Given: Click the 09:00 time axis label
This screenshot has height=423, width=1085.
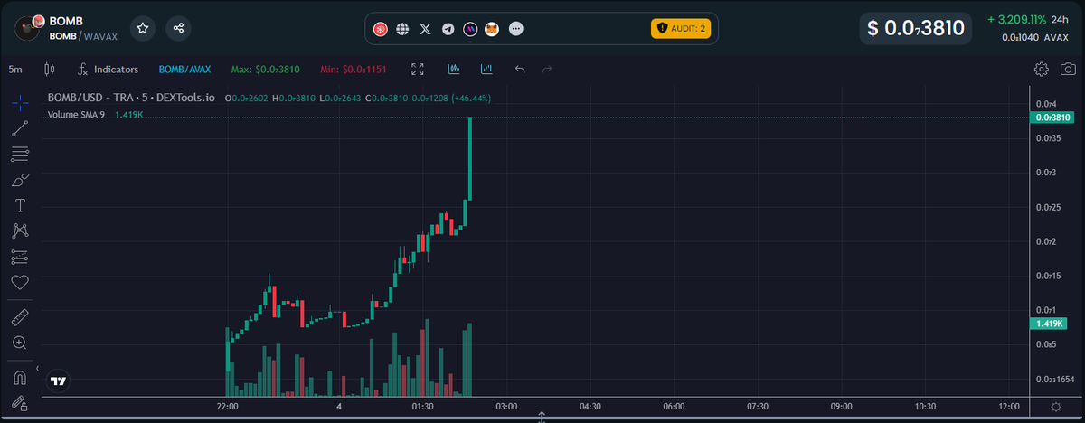Looking at the screenshot, I should pos(842,407).
